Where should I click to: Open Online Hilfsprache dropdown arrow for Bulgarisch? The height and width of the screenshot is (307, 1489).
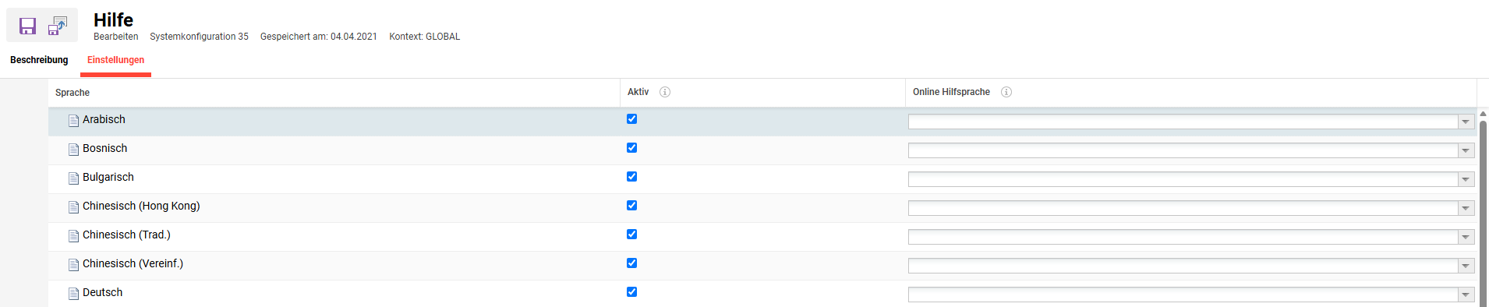tap(1466, 179)
